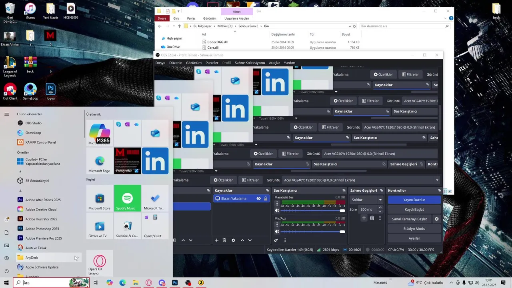Open Mic/Aux three-dot options menu
Screen dimensions: 512x288
tap(277, 224)
